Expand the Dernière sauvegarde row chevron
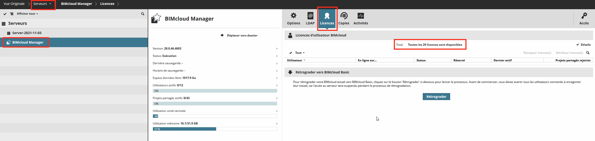595x141 pixels. (277, 63)
